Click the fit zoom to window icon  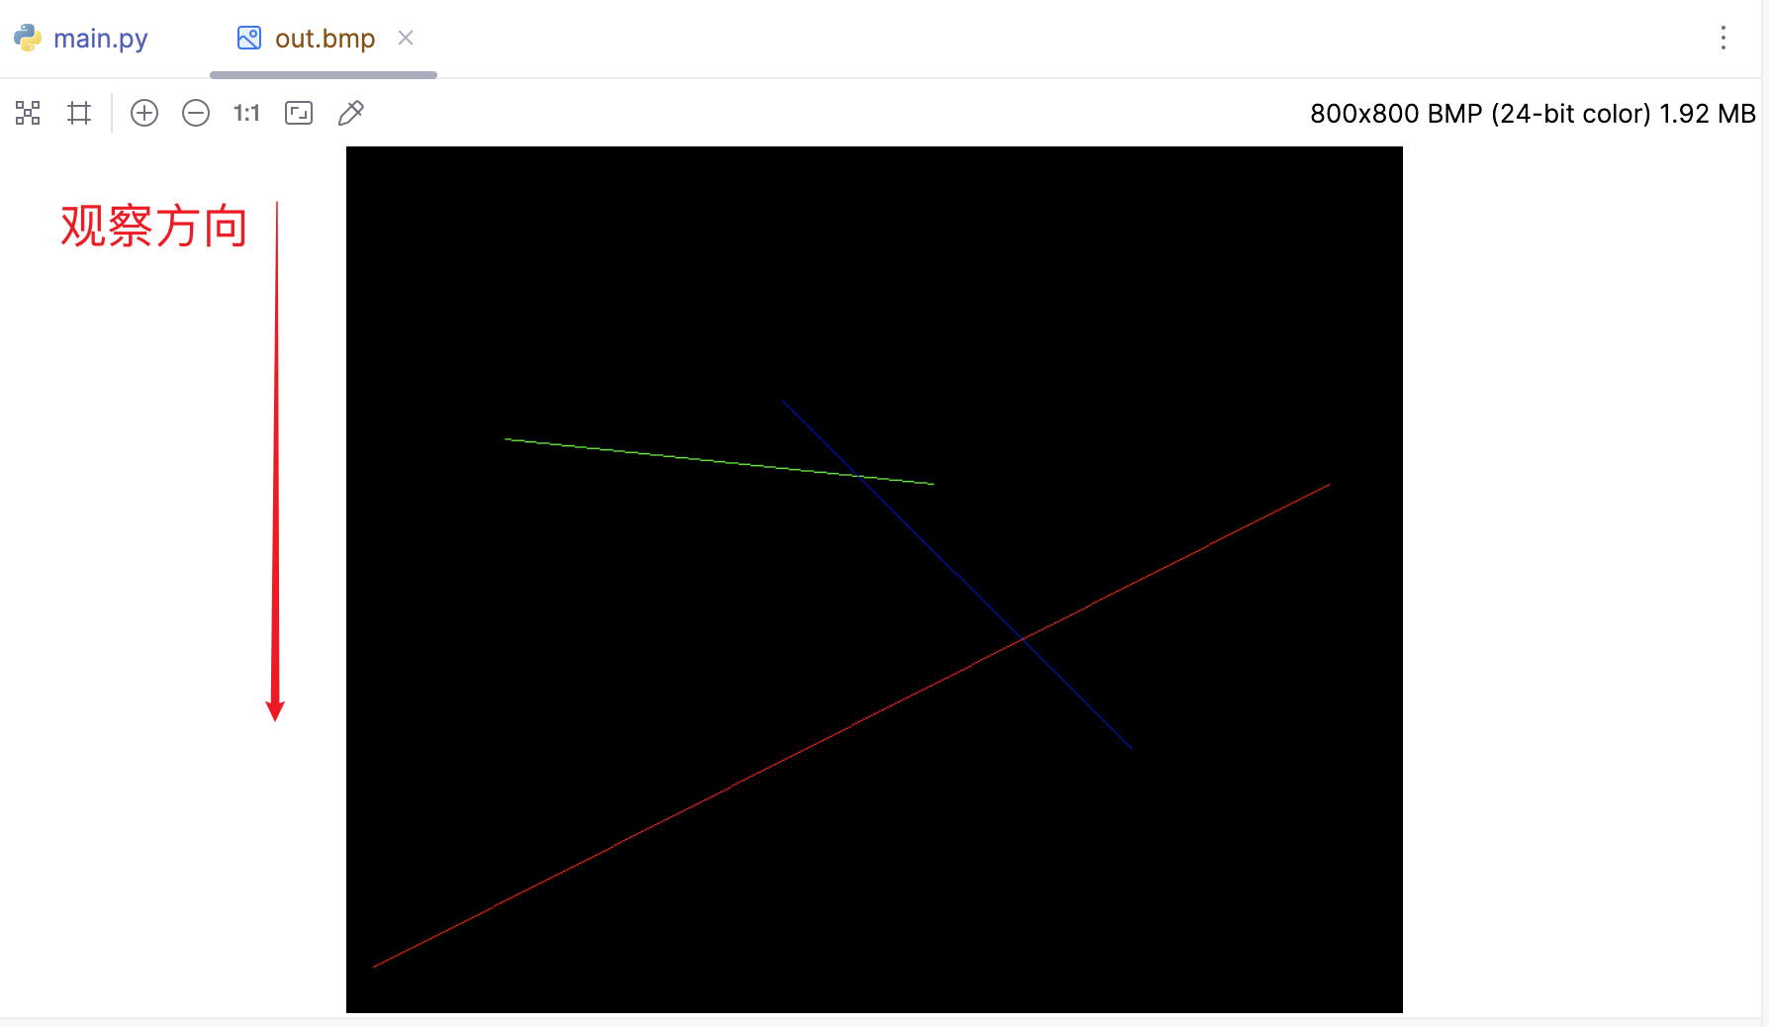click(x=299, y=113)
